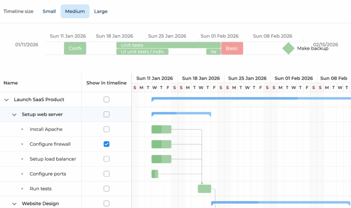Screen dimensions: 351x208
Task: Click the Configure ports Gantt bar
Action: [x=154, y=174]
